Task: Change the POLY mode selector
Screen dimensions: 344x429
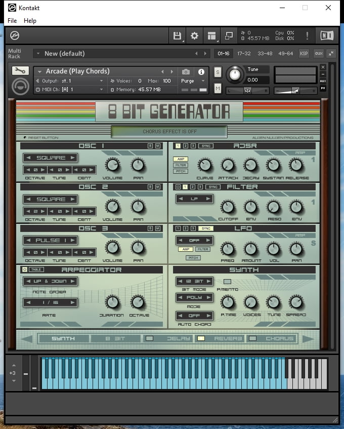Action: (x=194, y=297)
